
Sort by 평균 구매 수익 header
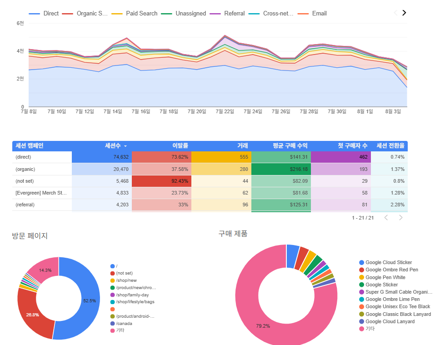click(290, 146)
